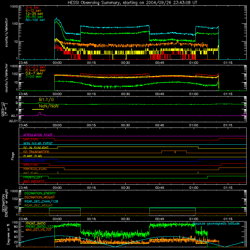Click the yellow flare interval bar under NaN/NaN

point(38,109)
